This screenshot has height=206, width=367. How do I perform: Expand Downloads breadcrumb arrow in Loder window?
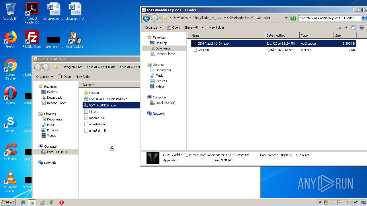point(190,18)
